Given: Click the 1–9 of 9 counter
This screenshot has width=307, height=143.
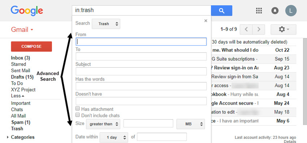Looking at the screenshot, I should (229, 29).
